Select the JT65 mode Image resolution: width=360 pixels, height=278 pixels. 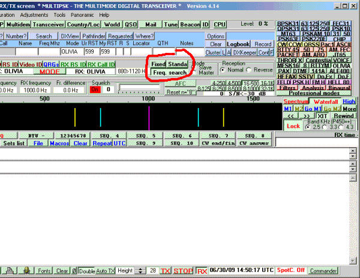point(339,55)
